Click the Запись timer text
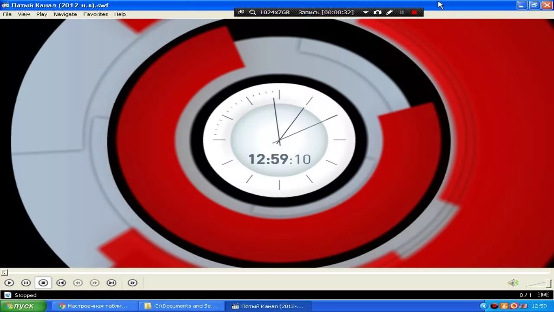This screenshot has width=554, height=312. [x=326, y=12]
